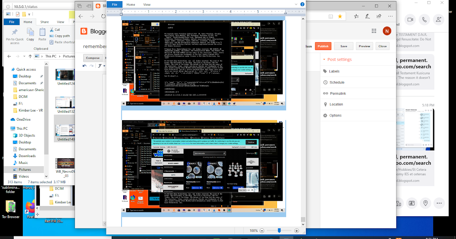Click Paste shortcut in File Explorer ribbon
The width and height of the screenshot is (456, 239).
pyautogui.click(x=62, y=42)
